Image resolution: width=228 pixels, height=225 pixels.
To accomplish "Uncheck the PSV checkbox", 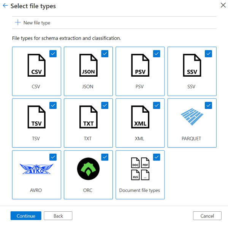I will [x=157, y=54].
